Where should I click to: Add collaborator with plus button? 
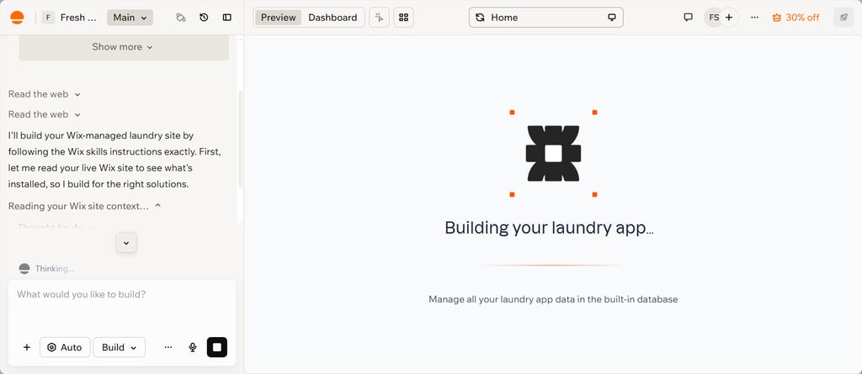[x=729, y=18]
